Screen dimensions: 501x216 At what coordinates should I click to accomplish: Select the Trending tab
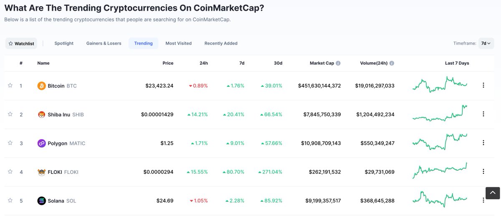(x=143, y=43)
